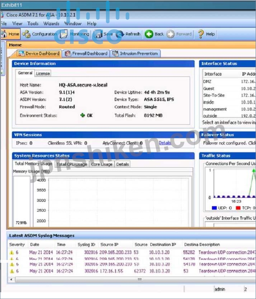Switch to the Firewall Dashboard tab
256x299 pixels.
tap(86, 53)
